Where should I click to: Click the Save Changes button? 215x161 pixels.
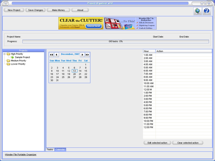(36, 10)
